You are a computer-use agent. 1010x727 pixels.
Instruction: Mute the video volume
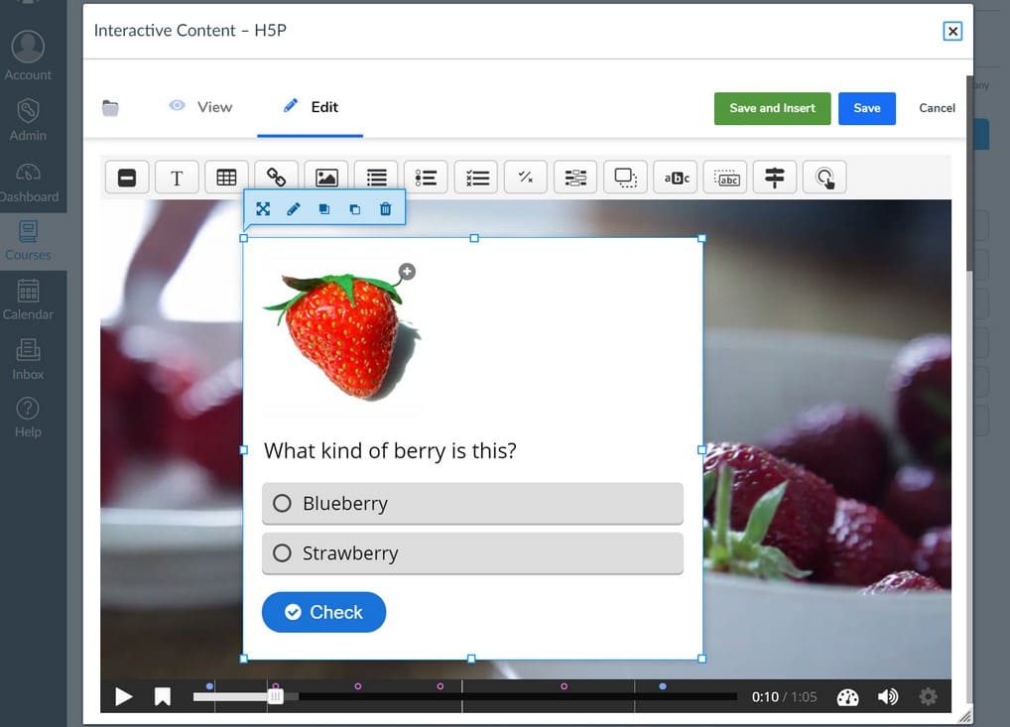coord(888,697)
